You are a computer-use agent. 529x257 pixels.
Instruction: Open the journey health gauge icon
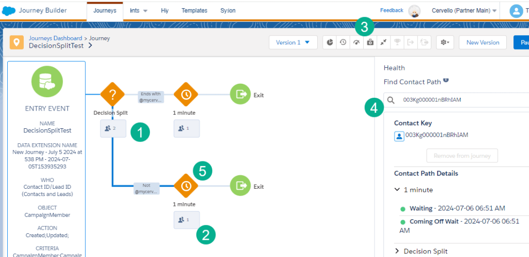click(356, 42)
